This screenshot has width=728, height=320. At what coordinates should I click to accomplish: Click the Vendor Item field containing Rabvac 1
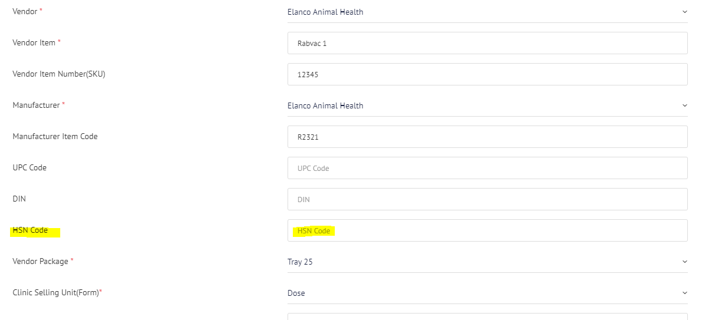point(487,43)
